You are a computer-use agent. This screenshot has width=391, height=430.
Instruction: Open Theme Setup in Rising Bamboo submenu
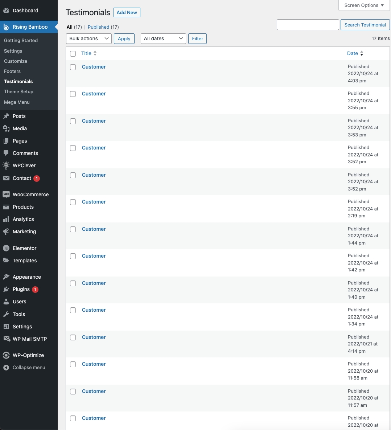coord(18,92)
